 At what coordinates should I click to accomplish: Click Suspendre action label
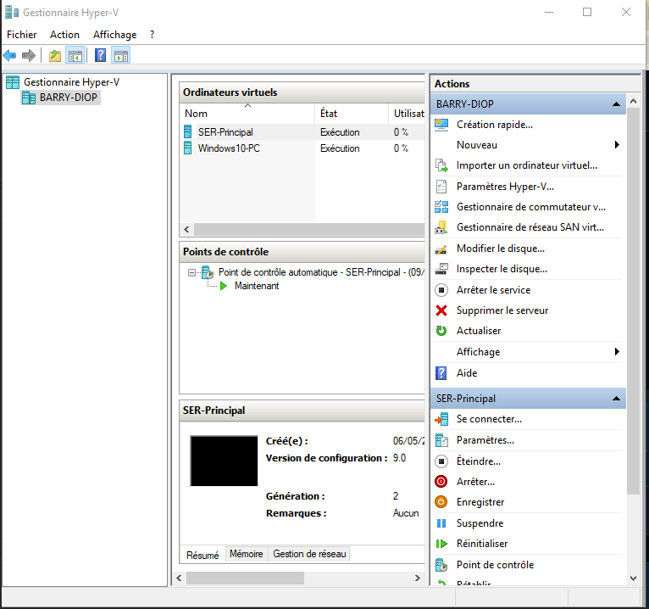[x=480, y=523]
